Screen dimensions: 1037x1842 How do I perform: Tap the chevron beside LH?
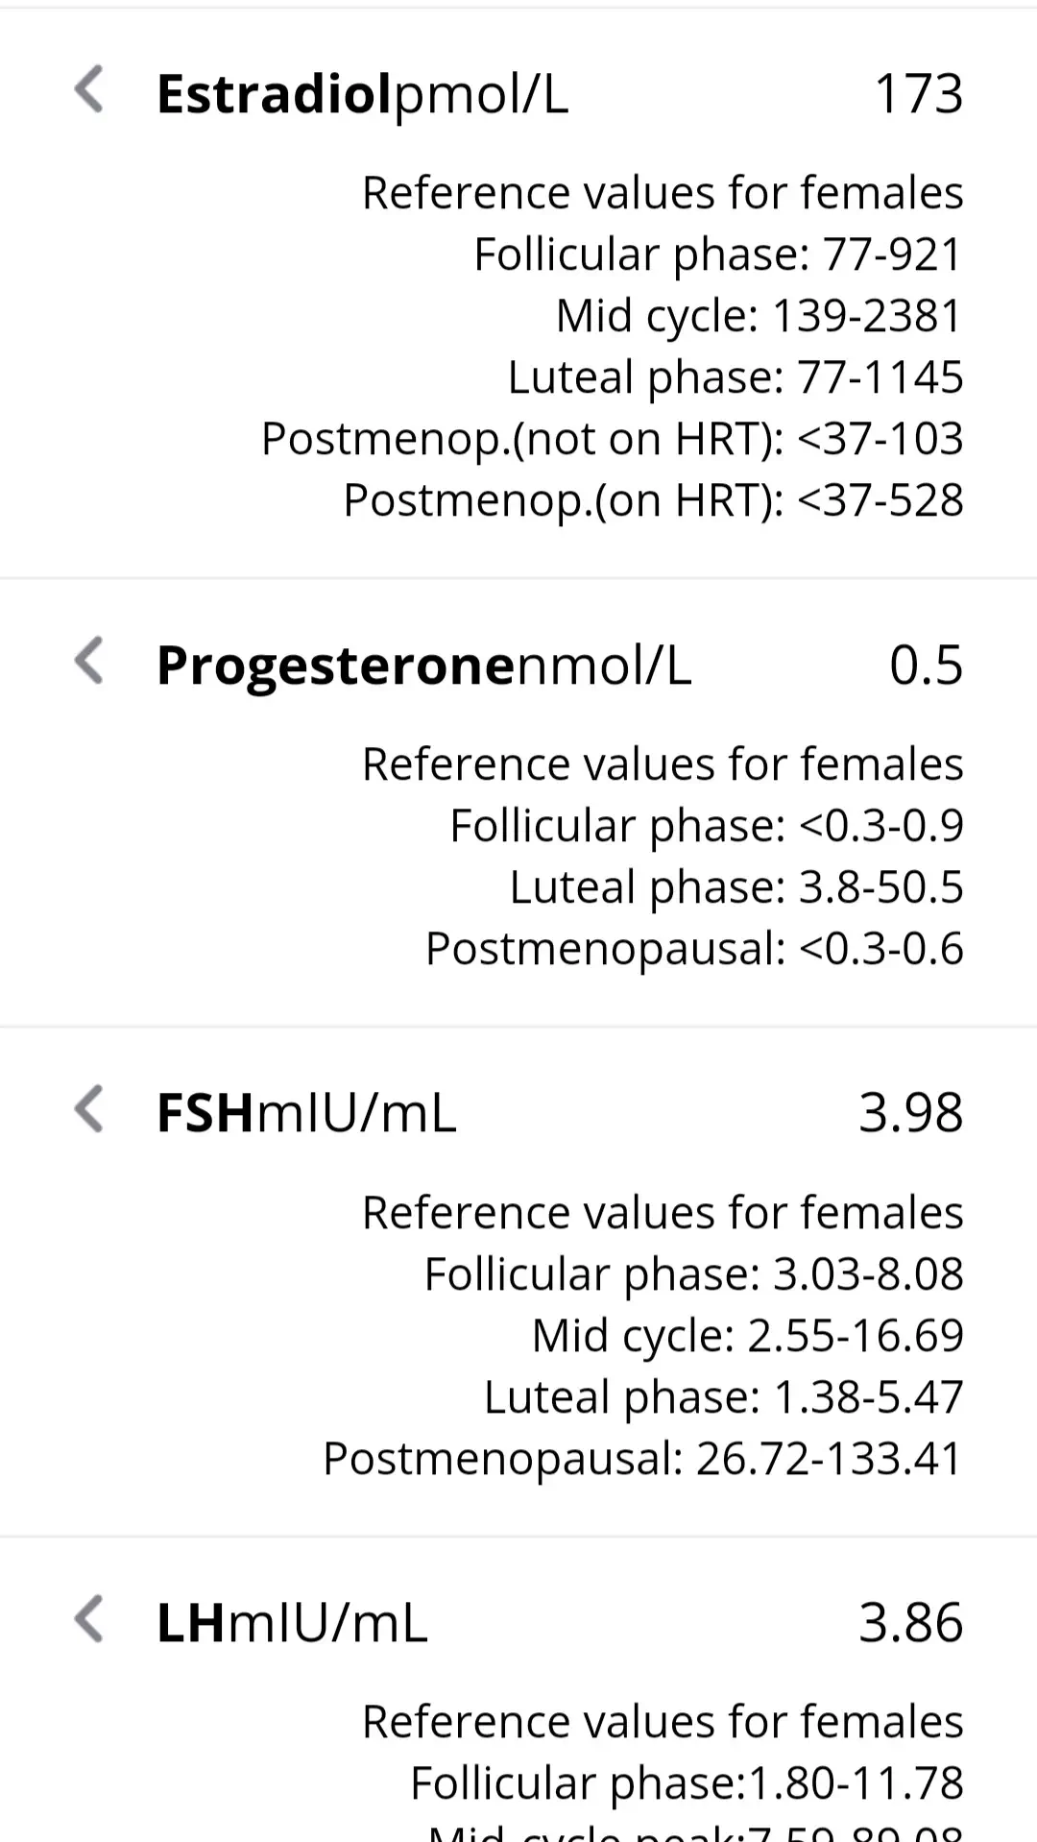coord(89,1619)
